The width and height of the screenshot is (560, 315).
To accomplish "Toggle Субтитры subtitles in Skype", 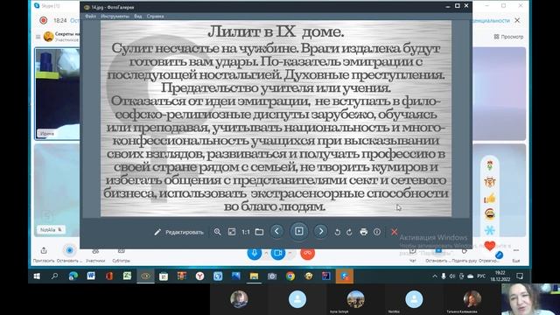I will (x=121, y=255).
